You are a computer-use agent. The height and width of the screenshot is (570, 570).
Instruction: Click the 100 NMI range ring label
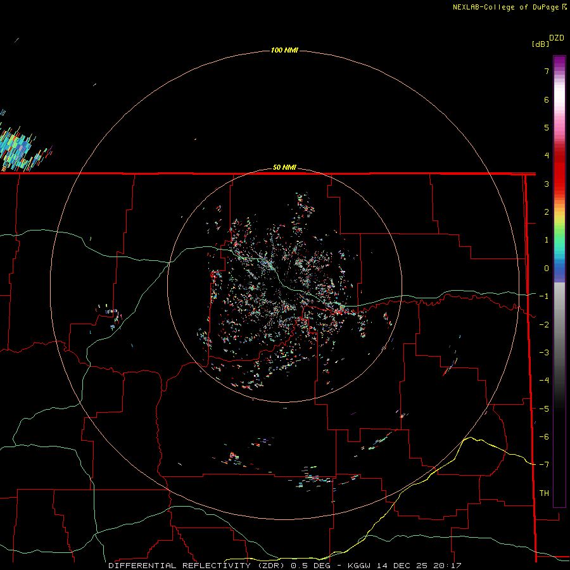284,50
